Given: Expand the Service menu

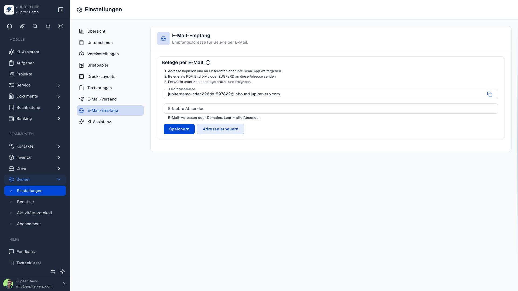Looking at the screenshot, I should coord(35,85).
